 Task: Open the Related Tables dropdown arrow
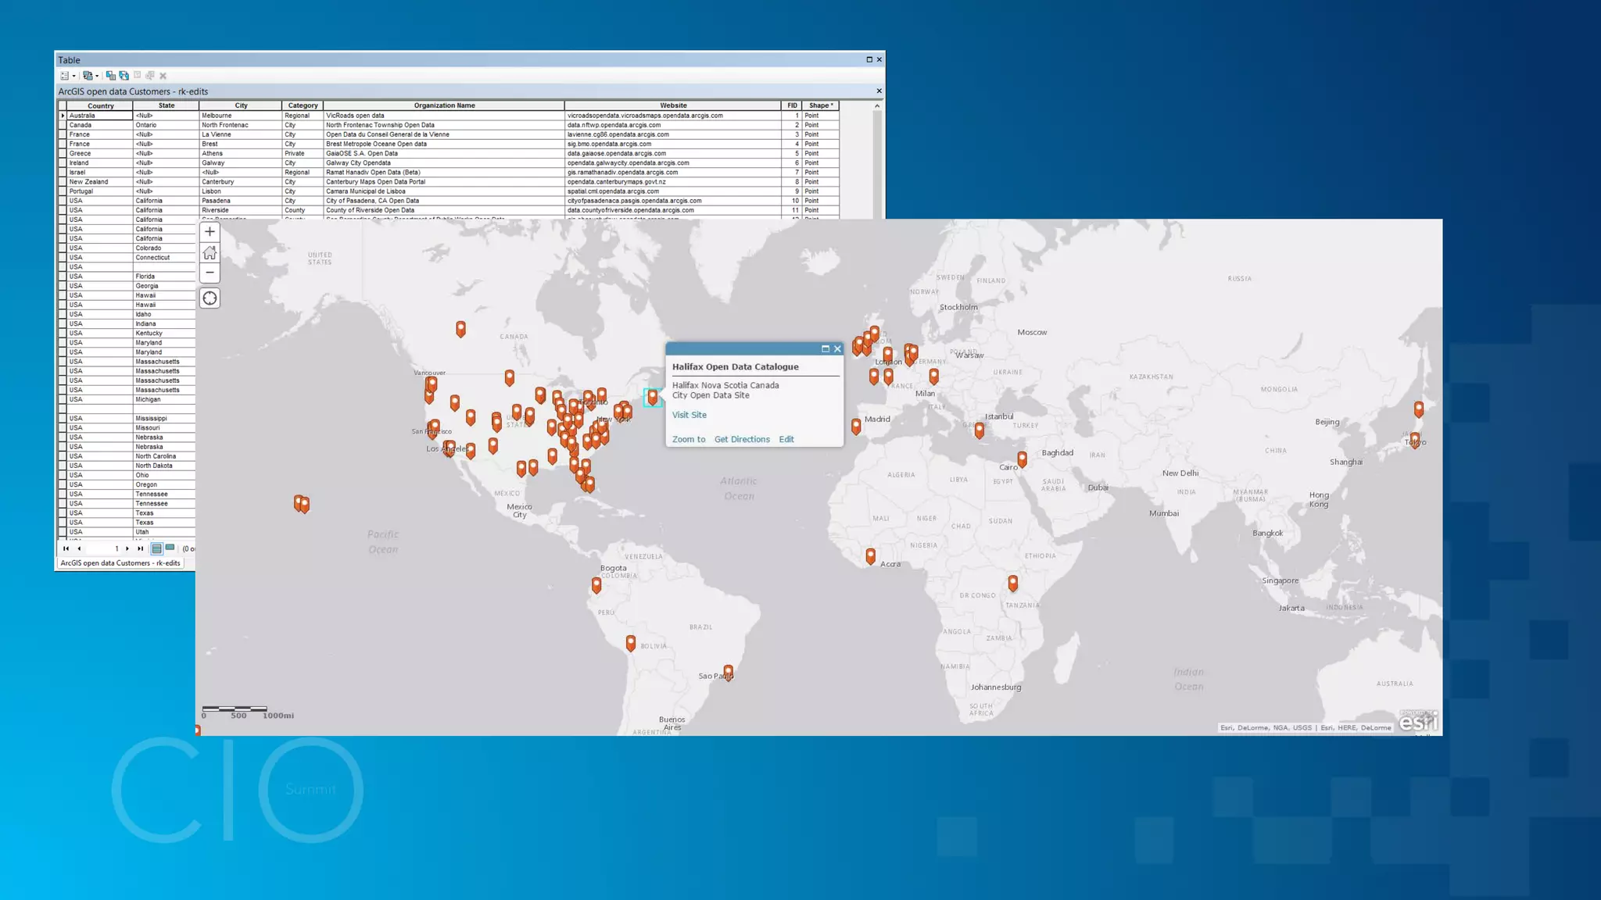tap(97, 76)
